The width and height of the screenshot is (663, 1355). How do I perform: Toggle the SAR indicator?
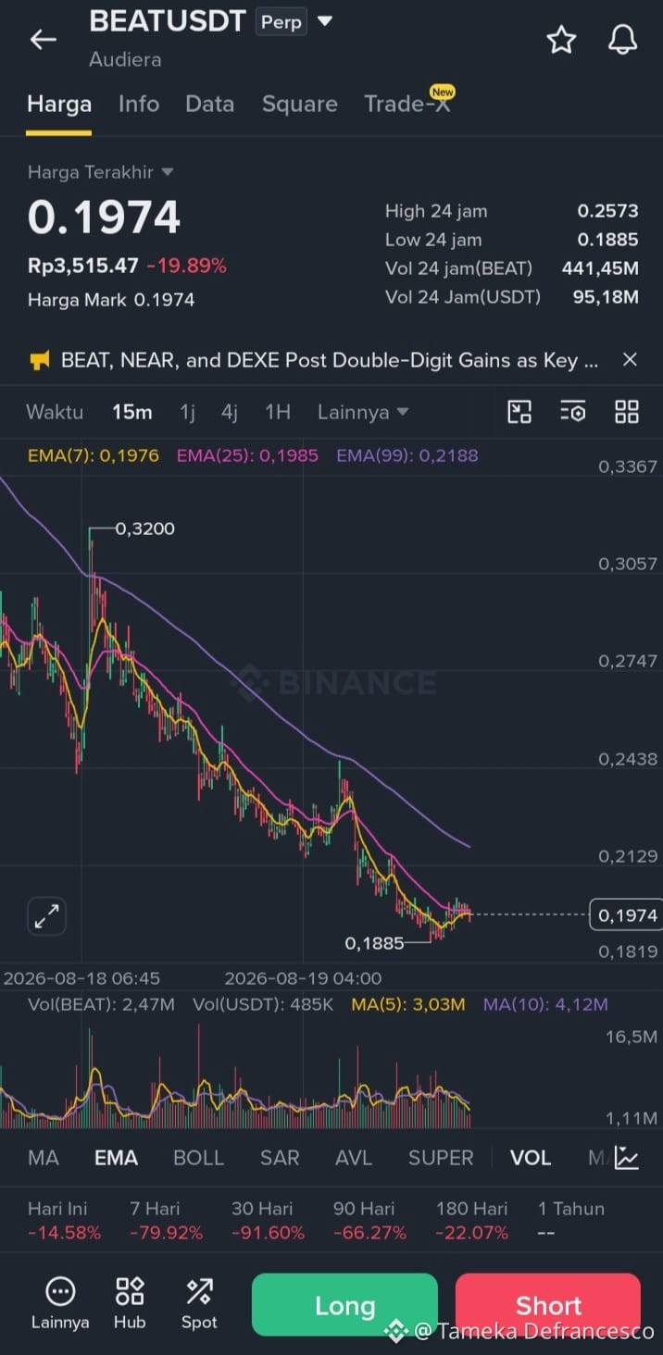click(x=280, y=1158)
